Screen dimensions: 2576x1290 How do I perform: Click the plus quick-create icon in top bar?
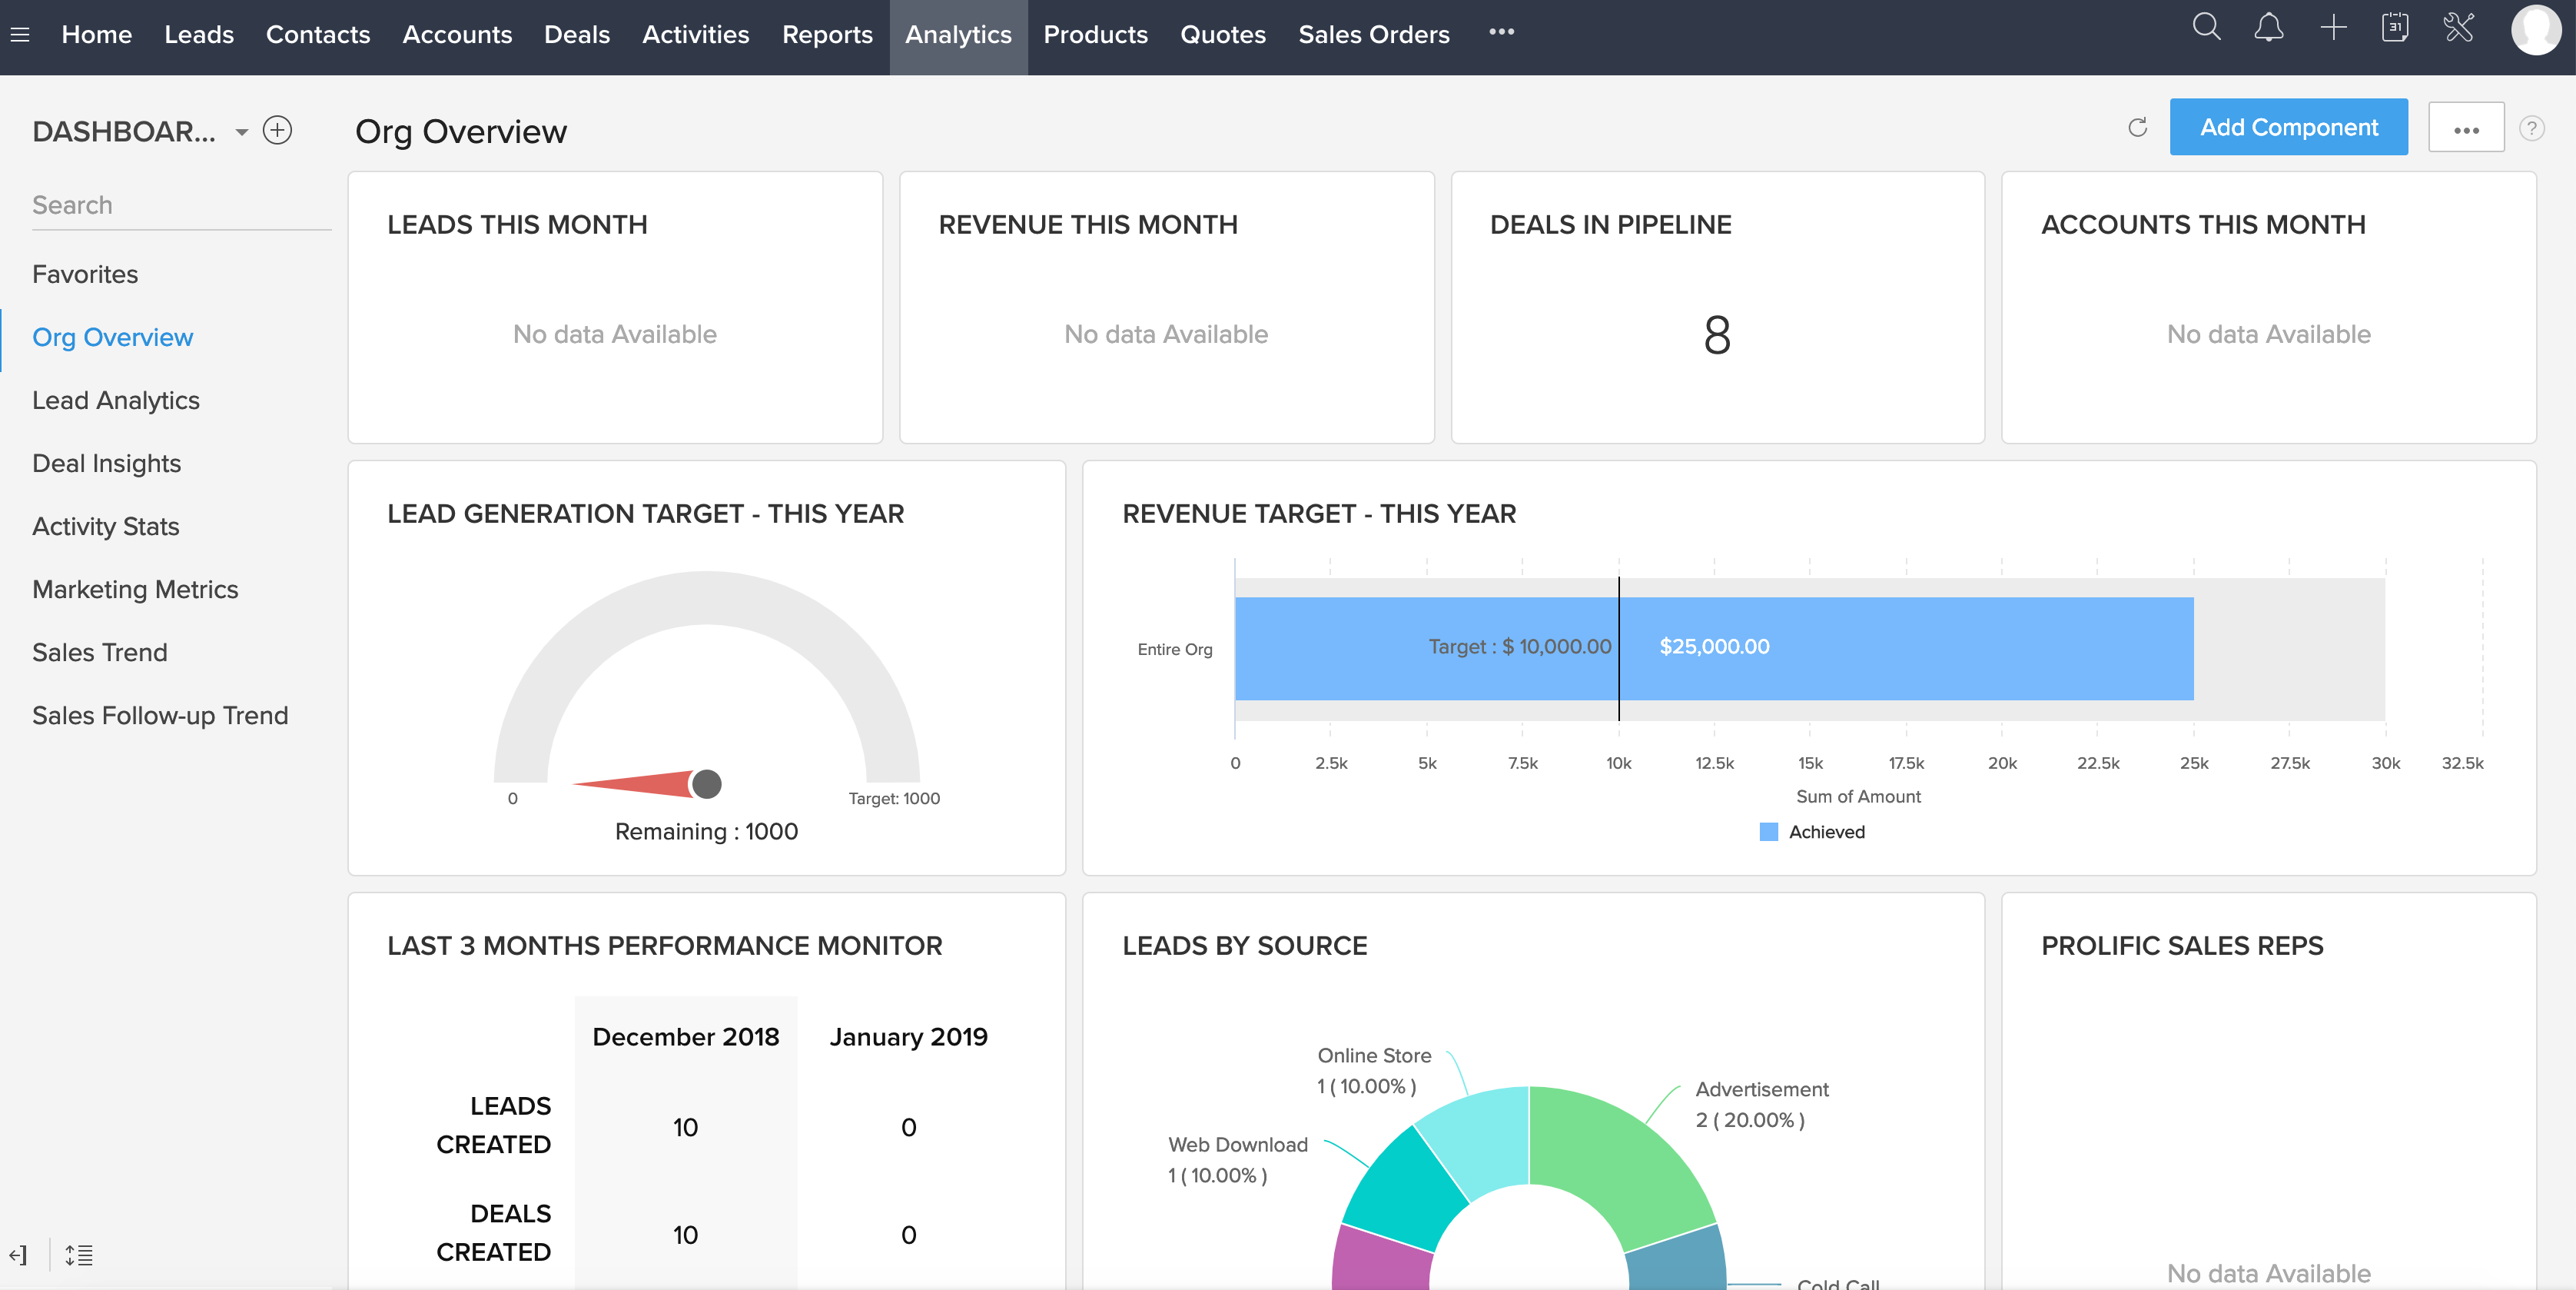[x=2333, y=28]
